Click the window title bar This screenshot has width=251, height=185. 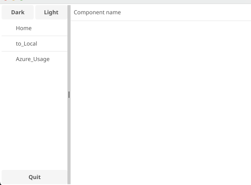click(125, 2)
